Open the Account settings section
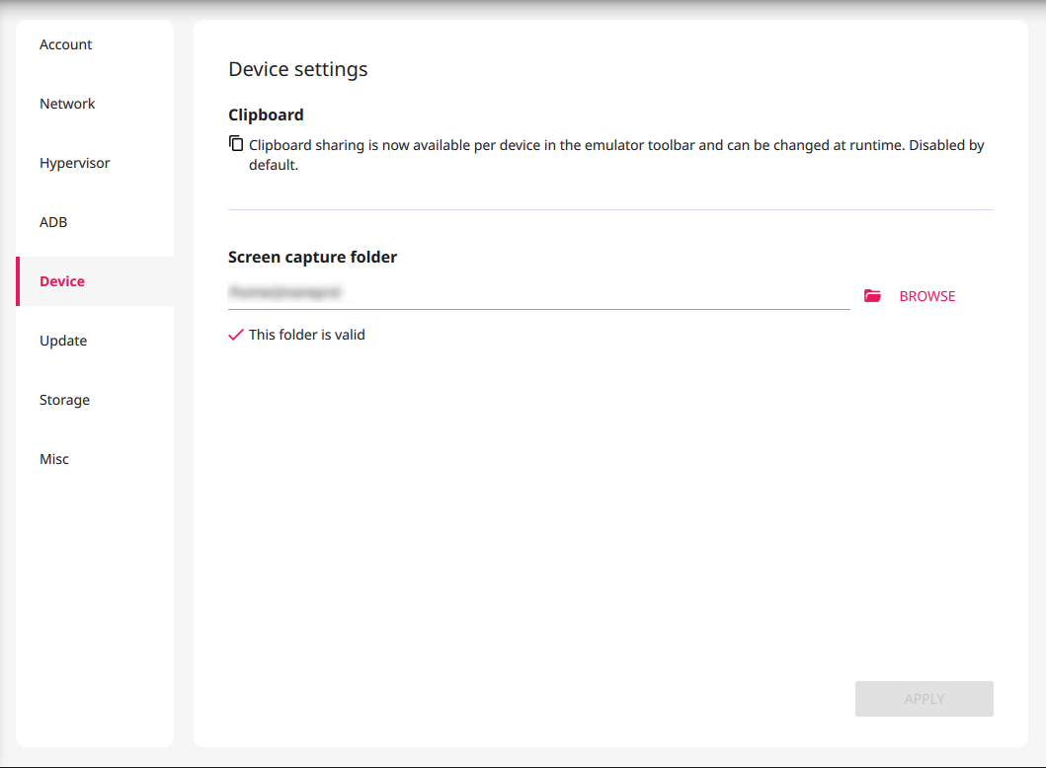This screenshot has height=768, width=1046. [65, 44]
